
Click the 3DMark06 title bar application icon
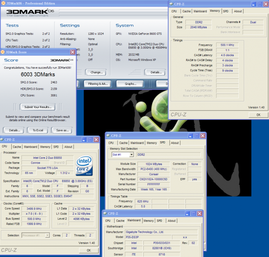point(3,3)
